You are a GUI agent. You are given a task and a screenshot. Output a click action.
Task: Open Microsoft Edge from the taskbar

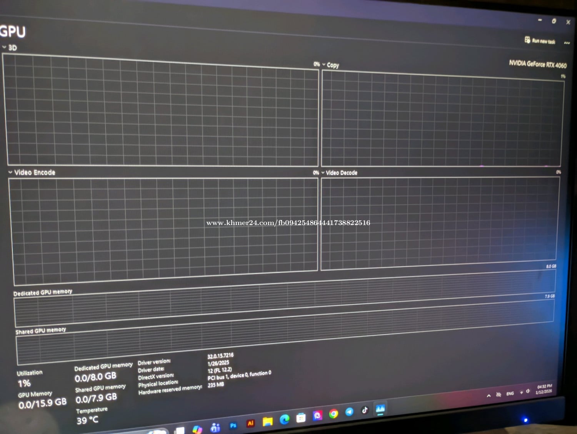pyautogui.click(x=284, y=419)
